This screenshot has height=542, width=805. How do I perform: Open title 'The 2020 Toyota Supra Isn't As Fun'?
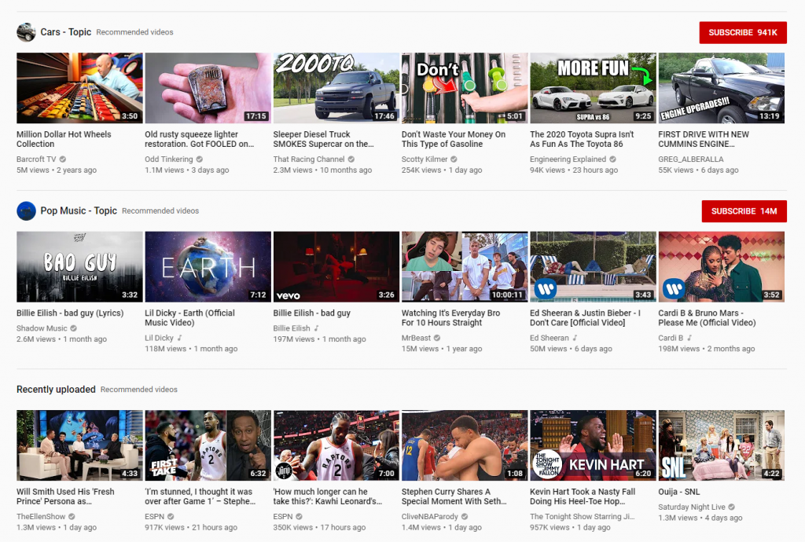(x=582, y=139)
